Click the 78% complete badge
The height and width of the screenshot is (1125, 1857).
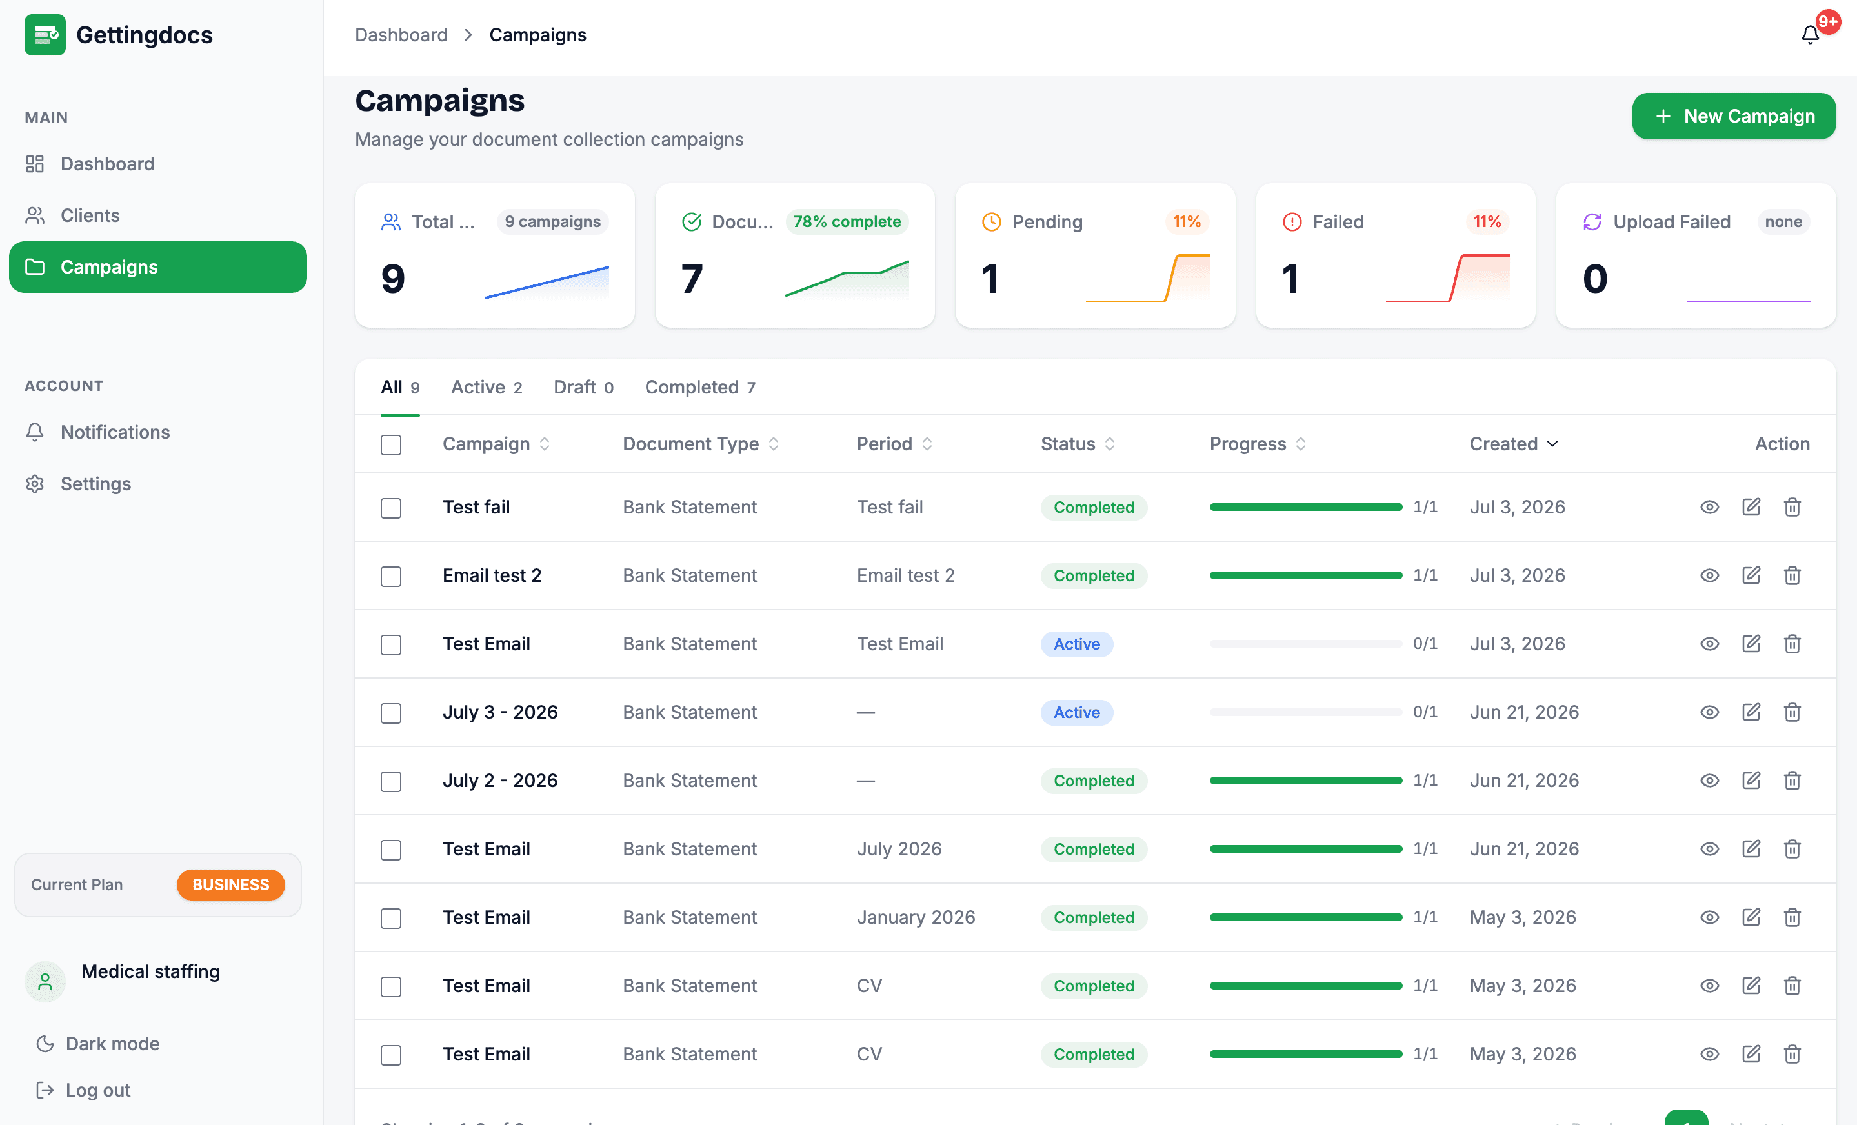(x=847, y=221)
